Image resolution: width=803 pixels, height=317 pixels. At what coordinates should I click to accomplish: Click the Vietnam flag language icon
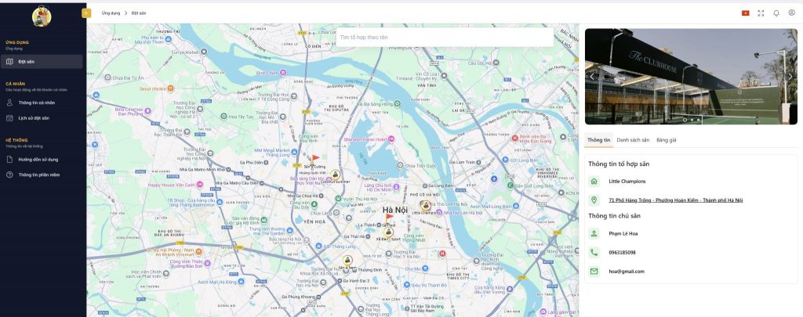[745, 13]
